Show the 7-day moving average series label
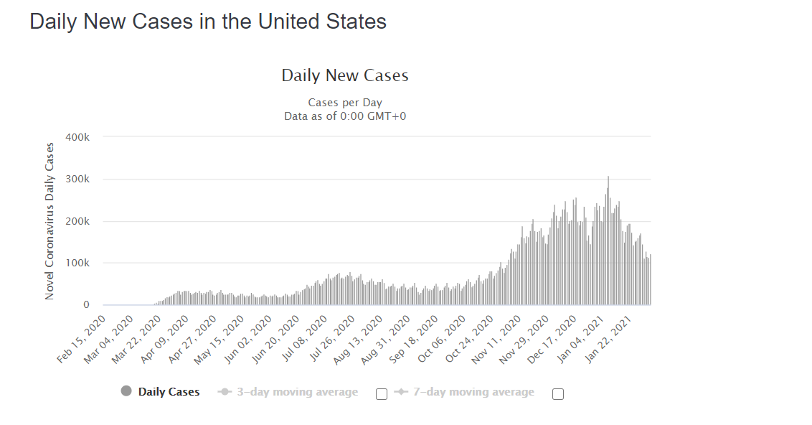Viewport: 812px width, 425px height. coord(473,392)
